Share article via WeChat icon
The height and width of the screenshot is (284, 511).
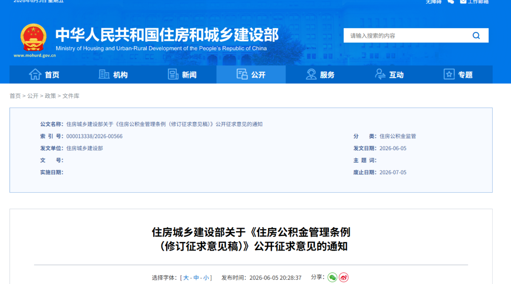[x=333, y=278]
